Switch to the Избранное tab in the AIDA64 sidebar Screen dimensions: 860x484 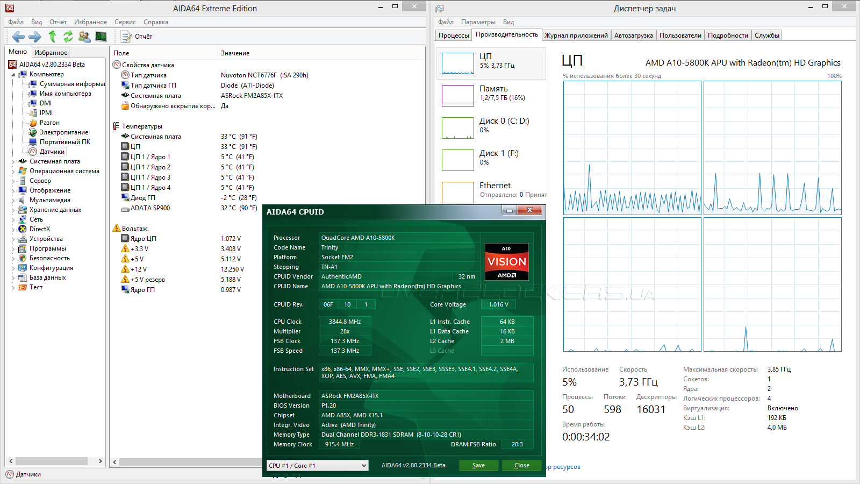pyautogui.click(x=51, y=53)
